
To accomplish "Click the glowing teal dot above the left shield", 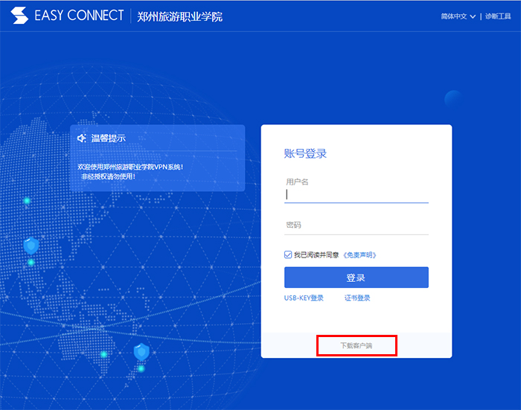I will 27,201.
